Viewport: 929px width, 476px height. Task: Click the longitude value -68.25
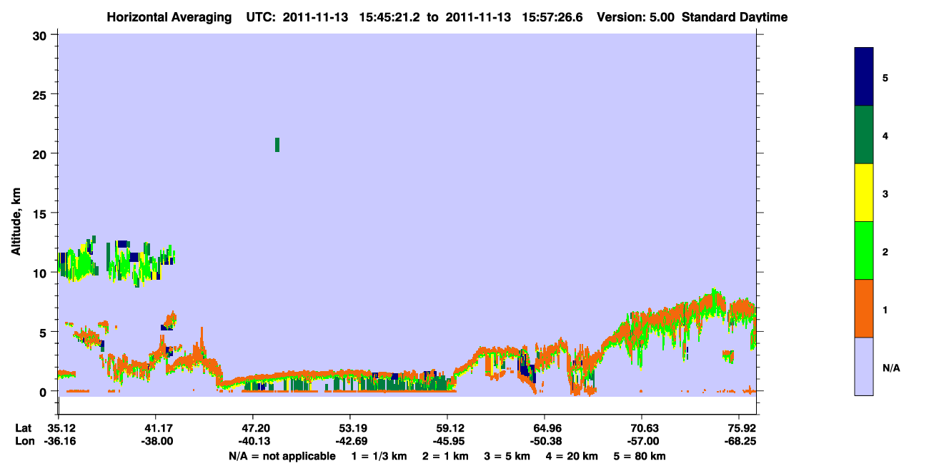click(740, 442)
